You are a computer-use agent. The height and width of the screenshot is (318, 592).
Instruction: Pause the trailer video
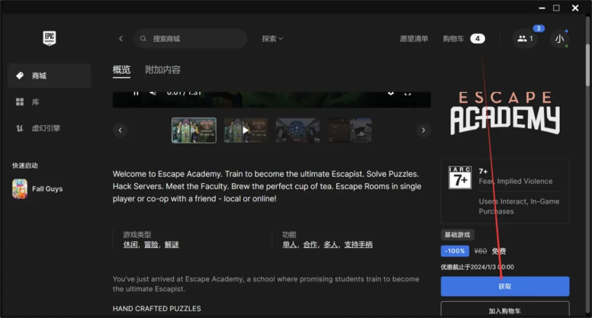tap(136, 93)
